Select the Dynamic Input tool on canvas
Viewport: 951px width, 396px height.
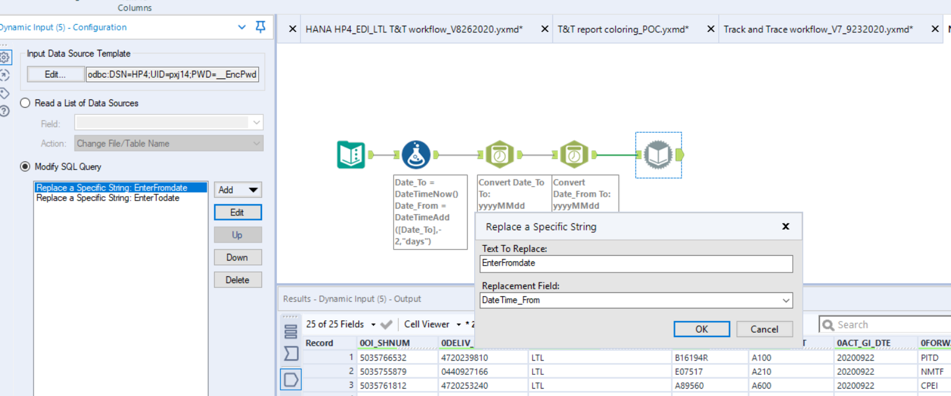[658, 155]
